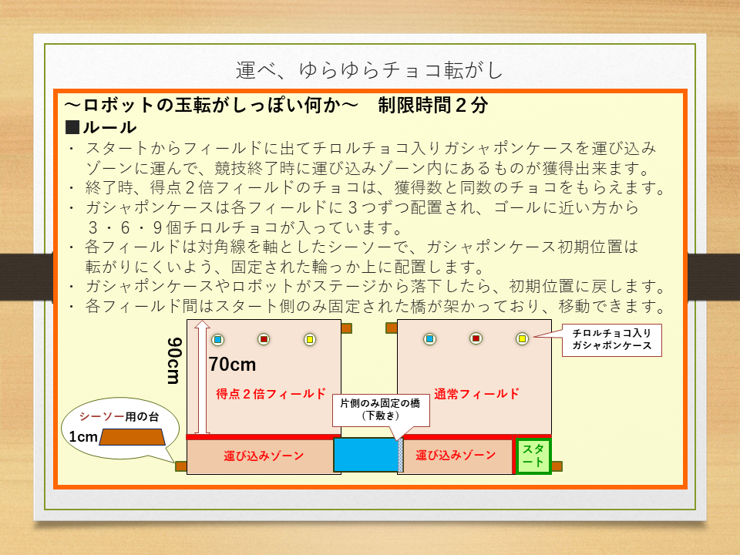Image resolution: width=740 pixels, height=555 pixels.
Task: Select the blue bridge rectangle
Action: tap(365, 456)
